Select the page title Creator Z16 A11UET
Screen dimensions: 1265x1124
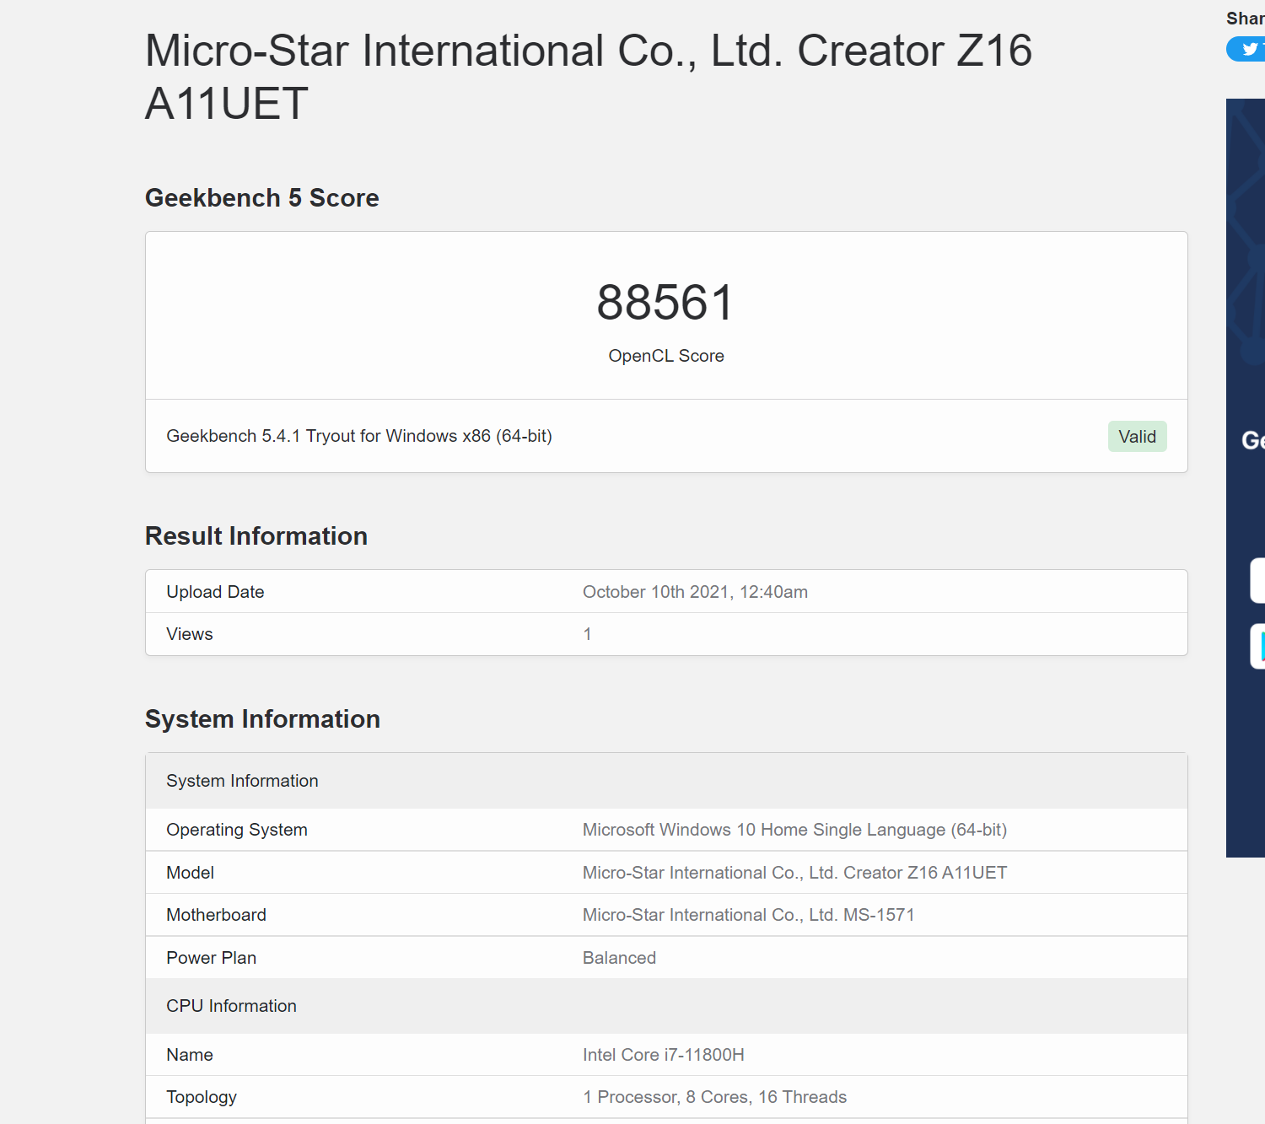pos(589,77)
